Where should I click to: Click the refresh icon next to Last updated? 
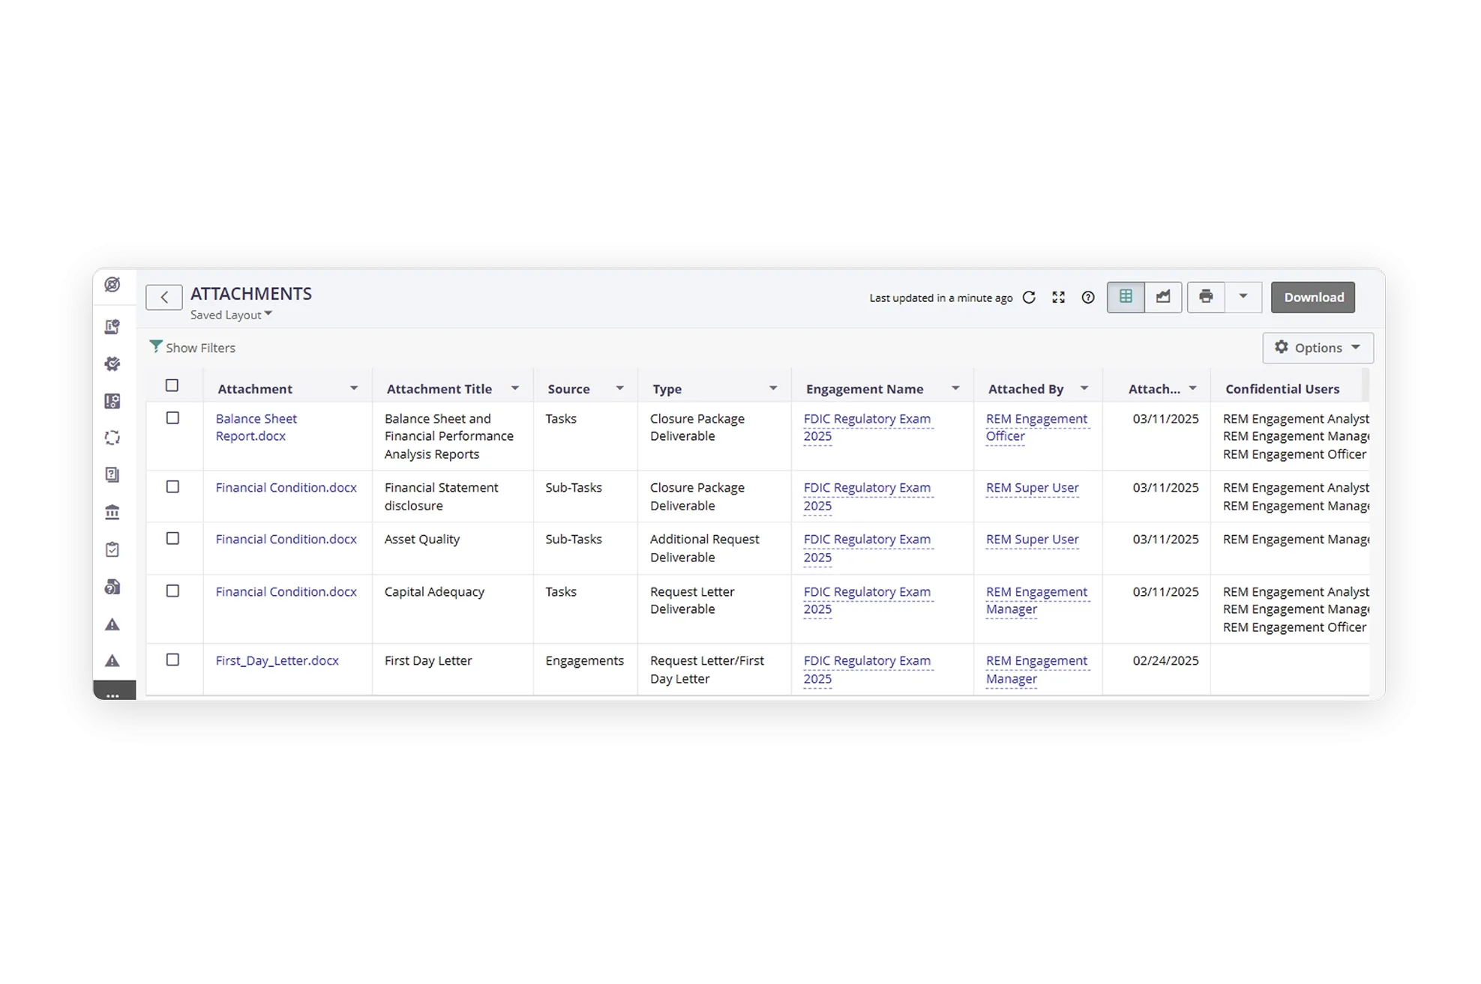[x=1029, y=298]
